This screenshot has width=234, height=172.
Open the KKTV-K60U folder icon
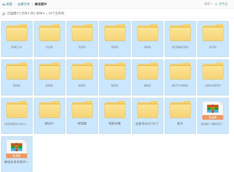(180, 71)
